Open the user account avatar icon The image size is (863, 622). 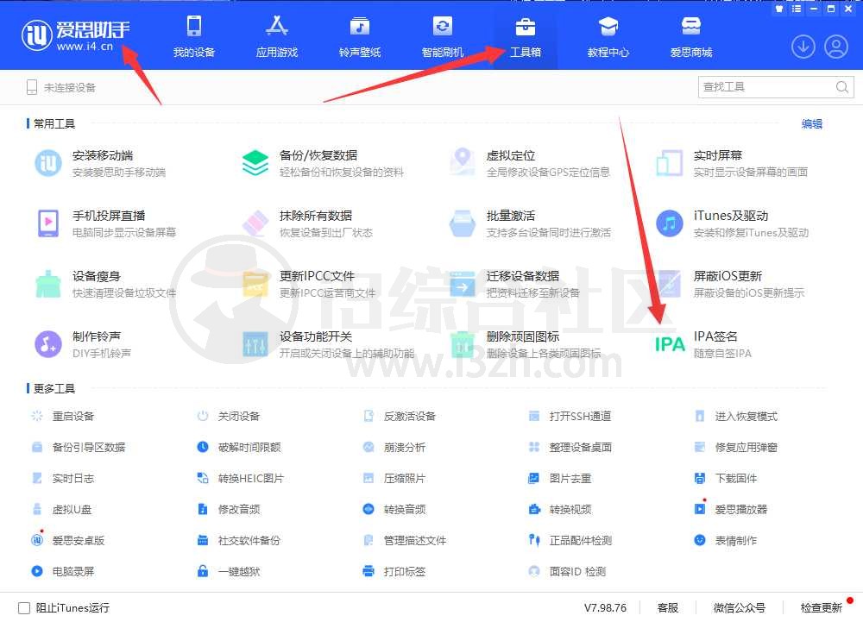tap(836, 47)
